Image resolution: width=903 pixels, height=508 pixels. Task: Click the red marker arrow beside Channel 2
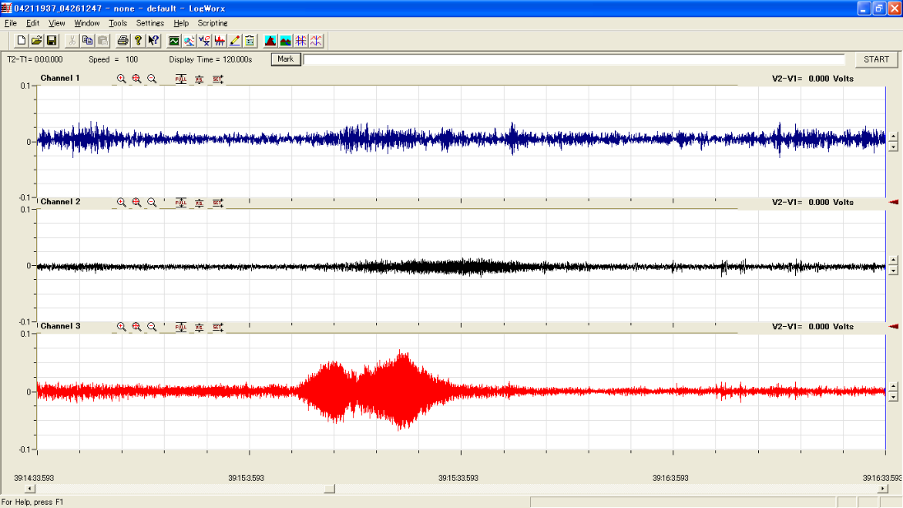[893, 203]
